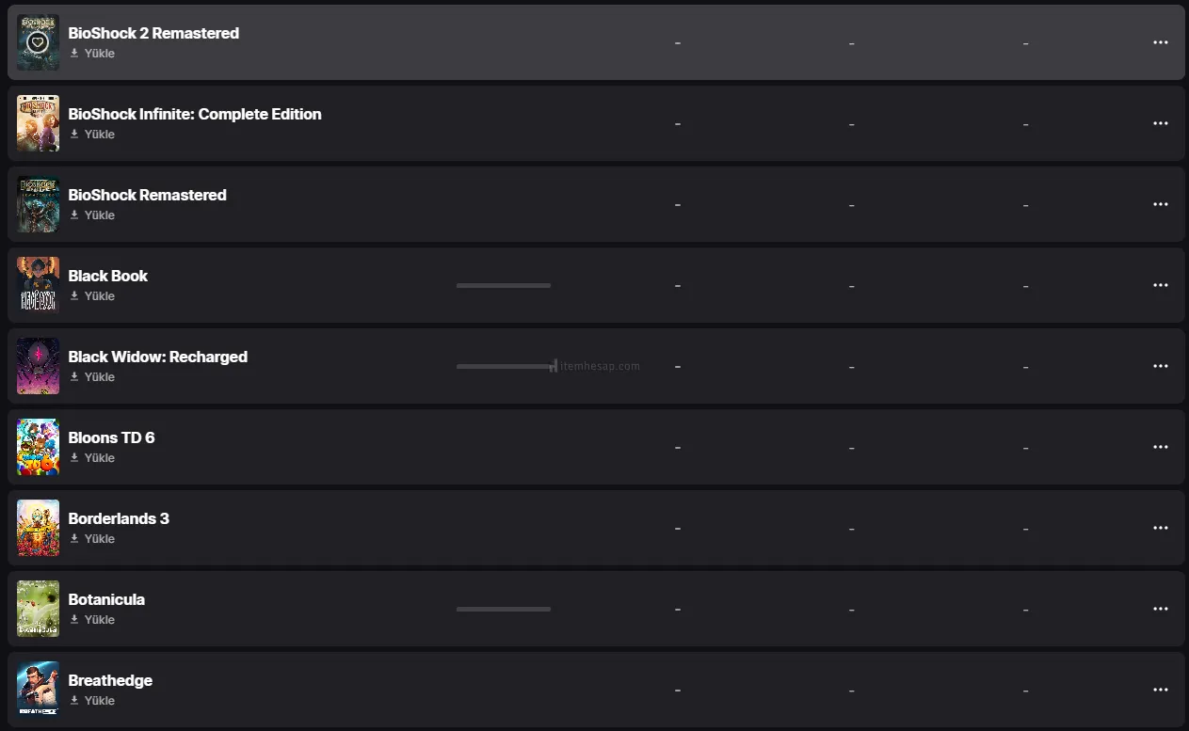Show options menu for Black Widow: Recharged

click(1160, 366)
